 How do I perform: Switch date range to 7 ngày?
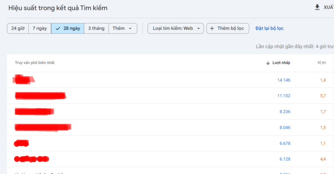[x=40, y=28]
